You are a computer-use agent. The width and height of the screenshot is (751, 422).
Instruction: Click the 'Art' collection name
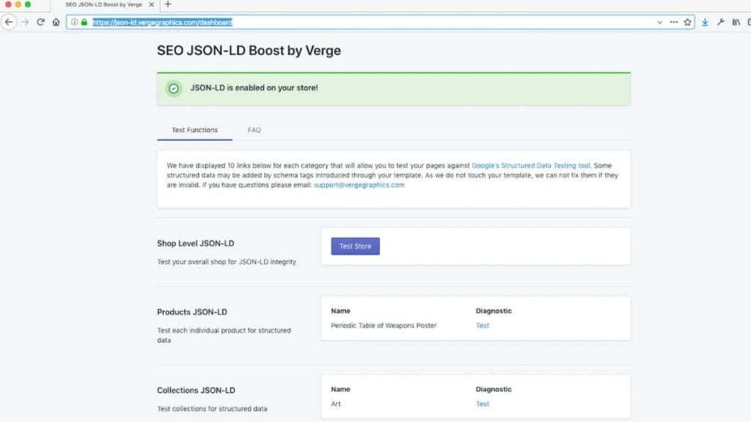coord(336,404)
